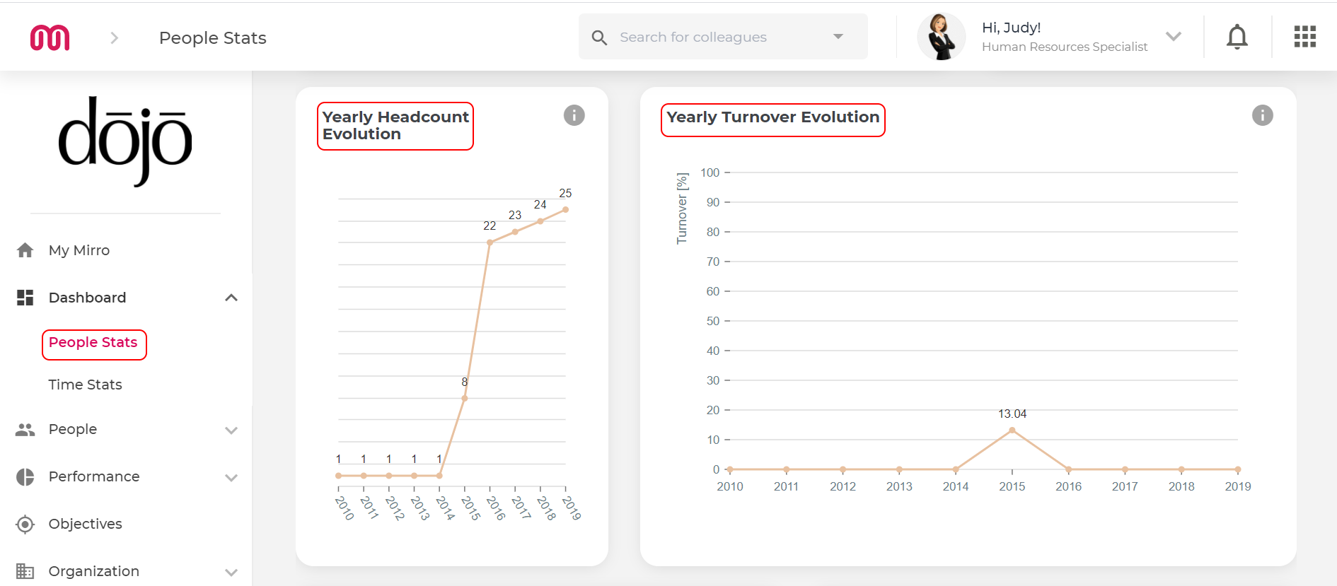This screenshot has width=1337, height=586.
Task: Click the headcount data point labeled 24
Action: click(x=540, y=221)
